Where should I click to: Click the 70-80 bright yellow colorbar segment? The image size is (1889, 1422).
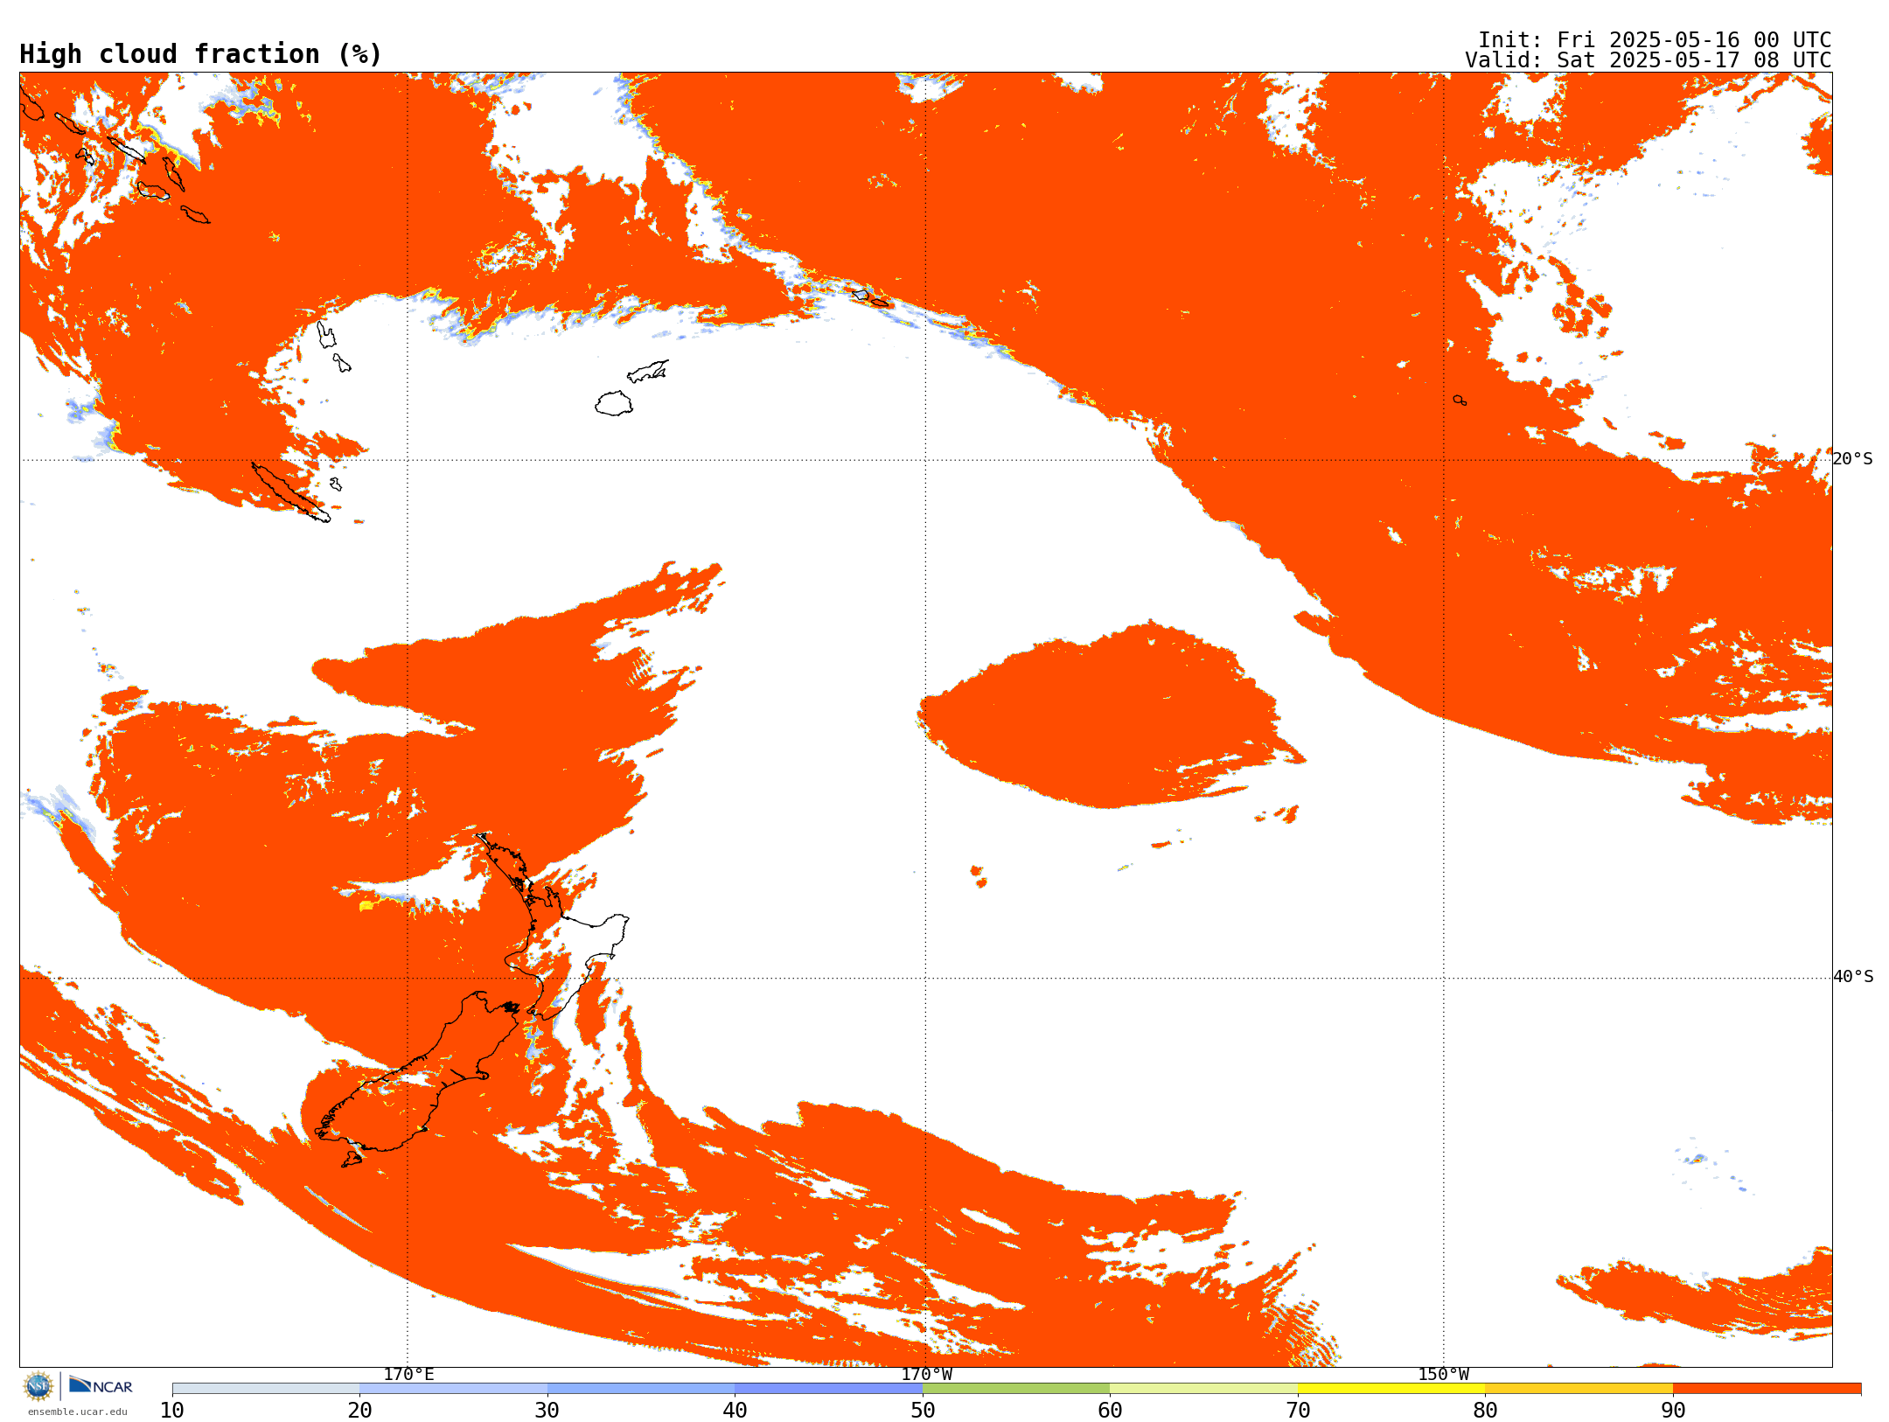click(x=1391, y=1389)
